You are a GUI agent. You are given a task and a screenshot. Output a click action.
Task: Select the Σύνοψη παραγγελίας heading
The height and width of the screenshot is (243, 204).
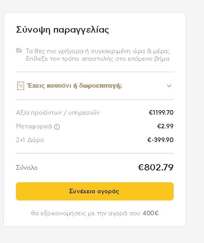[x=63, y=30]
